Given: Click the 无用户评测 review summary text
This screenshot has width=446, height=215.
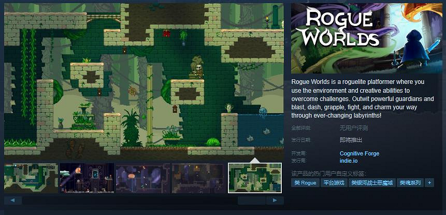Looking at the screenshot, I should [x=354, y=128].
